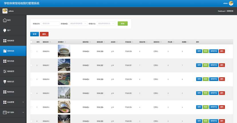Image resolution: width=237 pixels, height=123 pixels.
Task: Expand the 系统管理 sidebar submenu chevron
Action: 23,102
